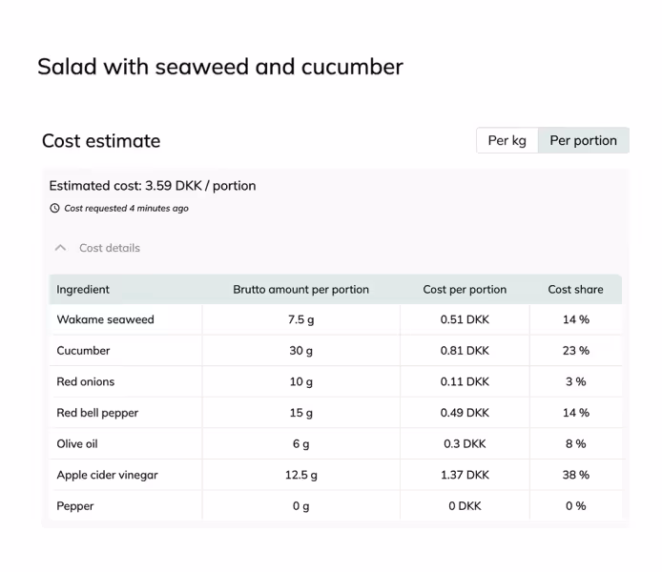
Task: Click the Brutto amount per portion header
Action: (300, 289)
